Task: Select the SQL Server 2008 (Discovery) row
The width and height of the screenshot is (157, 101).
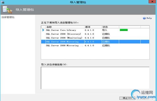Action: pyautogui.click(x=95, y=34)
